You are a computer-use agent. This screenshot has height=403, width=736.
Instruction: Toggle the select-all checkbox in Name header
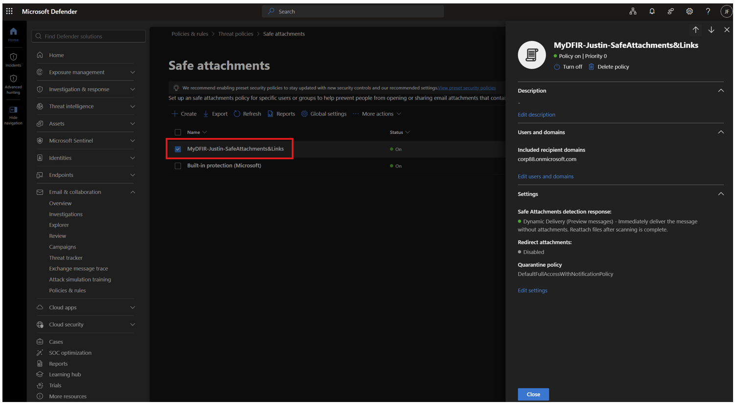click(178, 132)
